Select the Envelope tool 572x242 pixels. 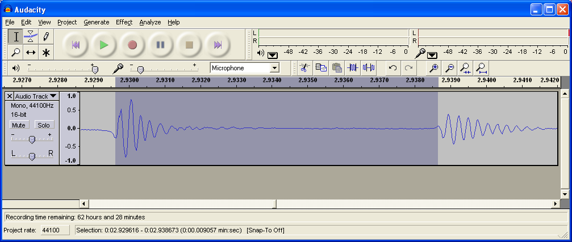tap(31, 37)
